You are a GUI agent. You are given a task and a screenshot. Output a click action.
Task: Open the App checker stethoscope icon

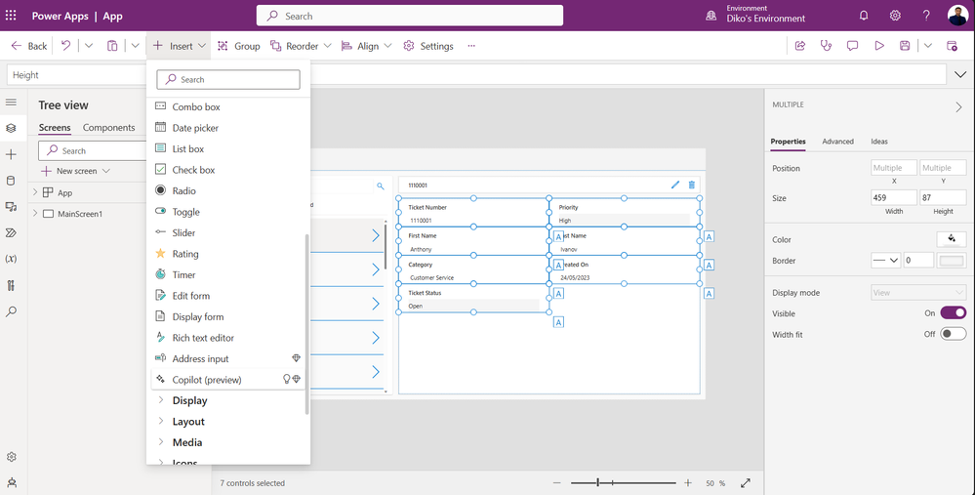(826, 45)
